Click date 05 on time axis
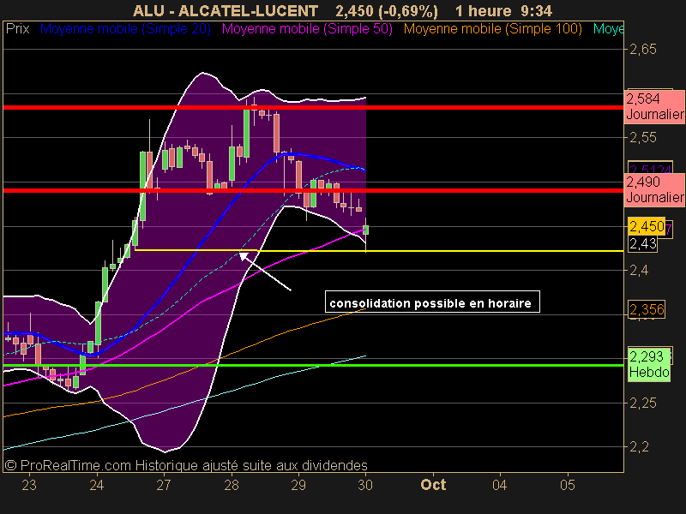This screenshot has width=686, height=514. pos(568,485)
